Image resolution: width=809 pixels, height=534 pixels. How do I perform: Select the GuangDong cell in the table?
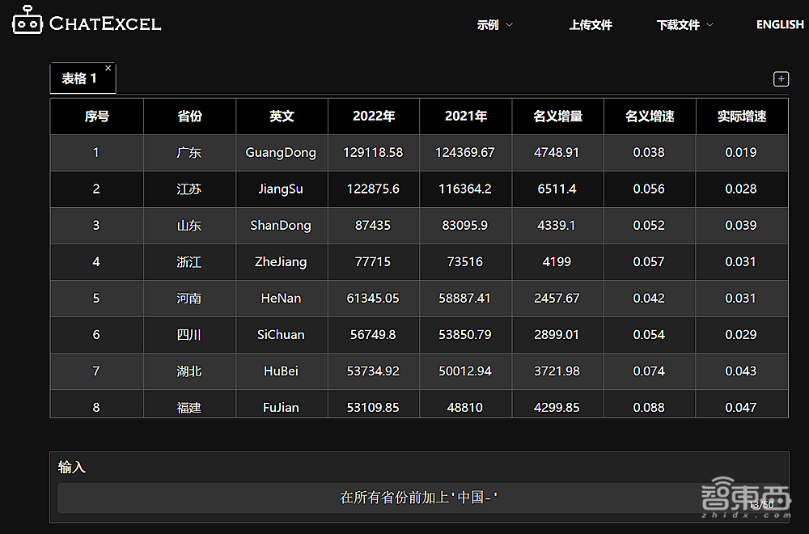(x=282, y=152)
